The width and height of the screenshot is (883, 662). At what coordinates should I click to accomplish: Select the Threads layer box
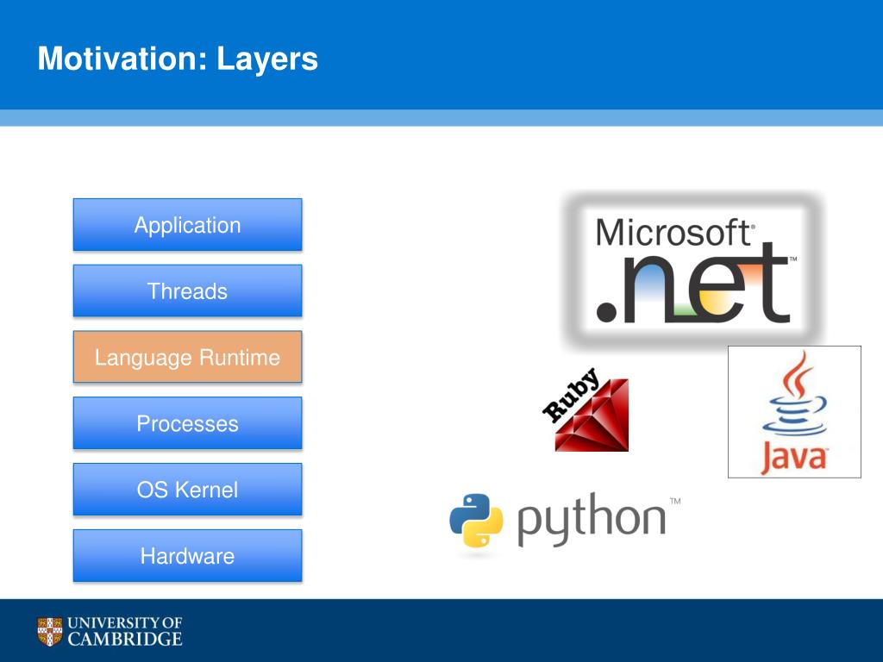187,291
